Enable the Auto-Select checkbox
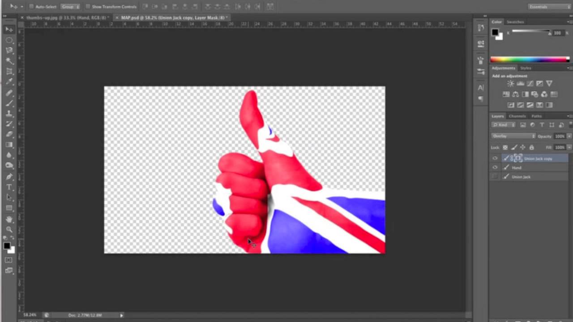 (x=31, y=7)
